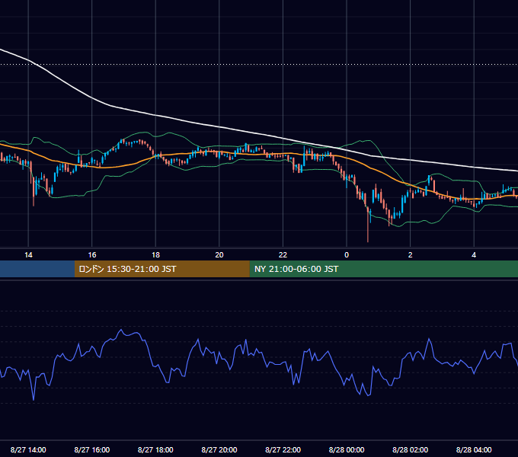Click the 20 hour axis label

coord(219,255)
